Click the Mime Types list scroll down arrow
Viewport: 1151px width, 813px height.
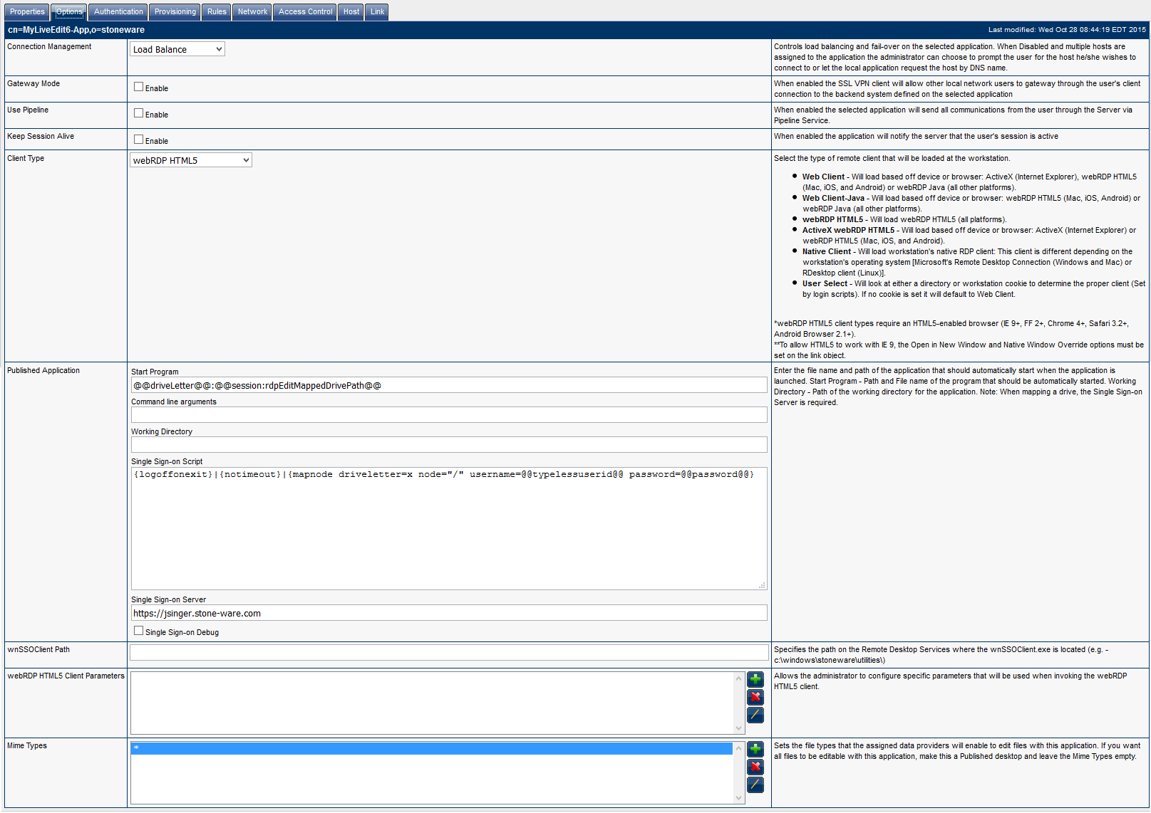pos(739,798)
